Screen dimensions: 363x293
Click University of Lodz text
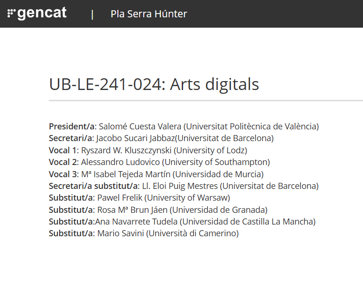pyautogui.click(x=210, y=150)
